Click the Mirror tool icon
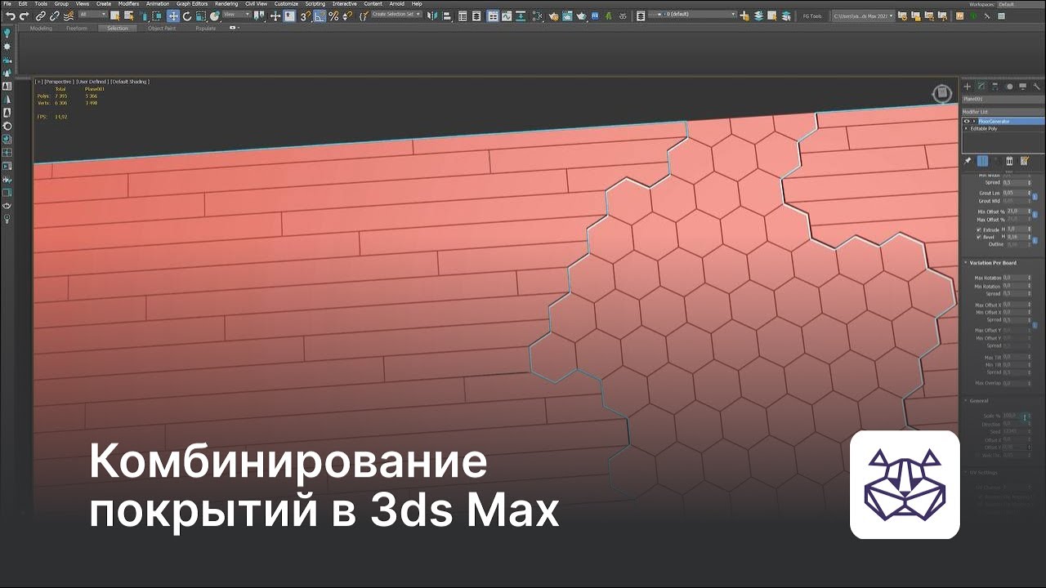Screen dimensions: 1046x588 (431, 16)
